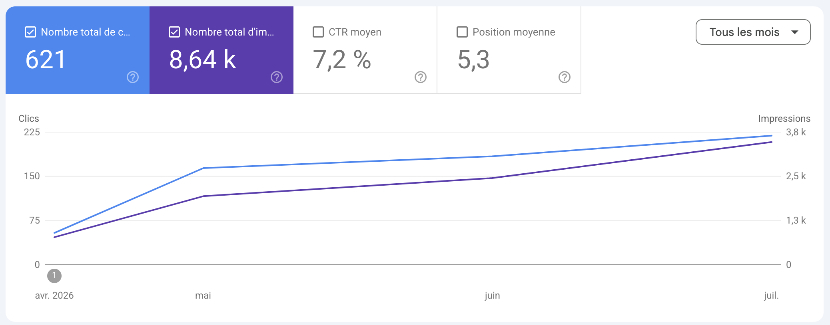The image size is (830, 325).
Task: Click the dropdown arrow beside Tous les mois
Action: point(795,32)
